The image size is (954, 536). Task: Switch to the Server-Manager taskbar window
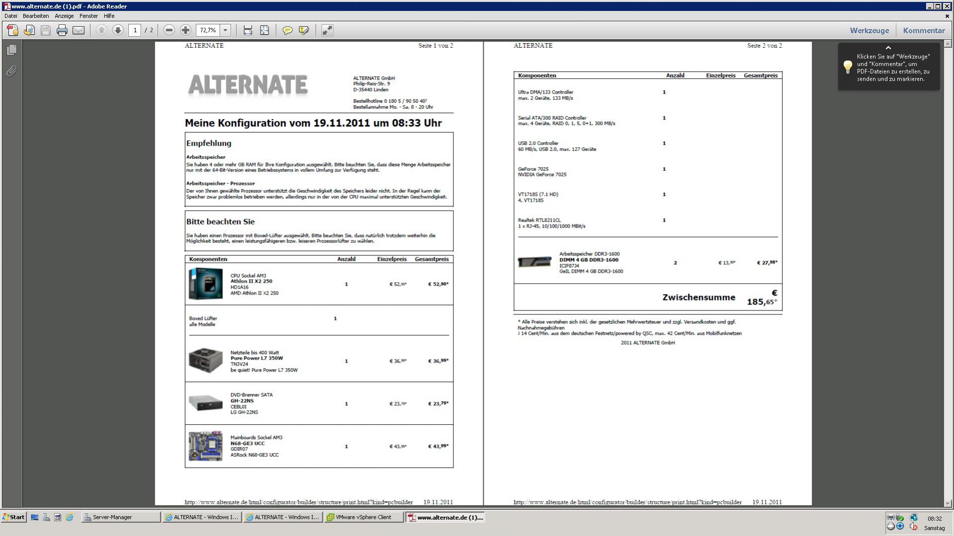[x=121, y=517]
